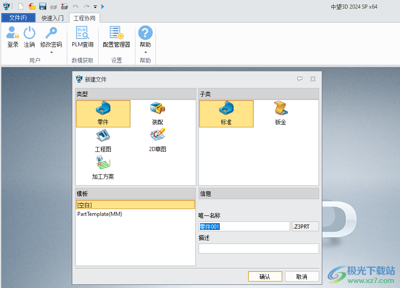
Task: Click the blue play arrow icon in toolbar
Action: point(103,7)
